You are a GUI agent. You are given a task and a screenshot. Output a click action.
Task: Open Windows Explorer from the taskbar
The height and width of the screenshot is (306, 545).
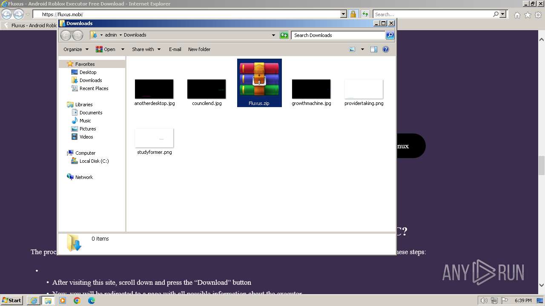[48, 300]
